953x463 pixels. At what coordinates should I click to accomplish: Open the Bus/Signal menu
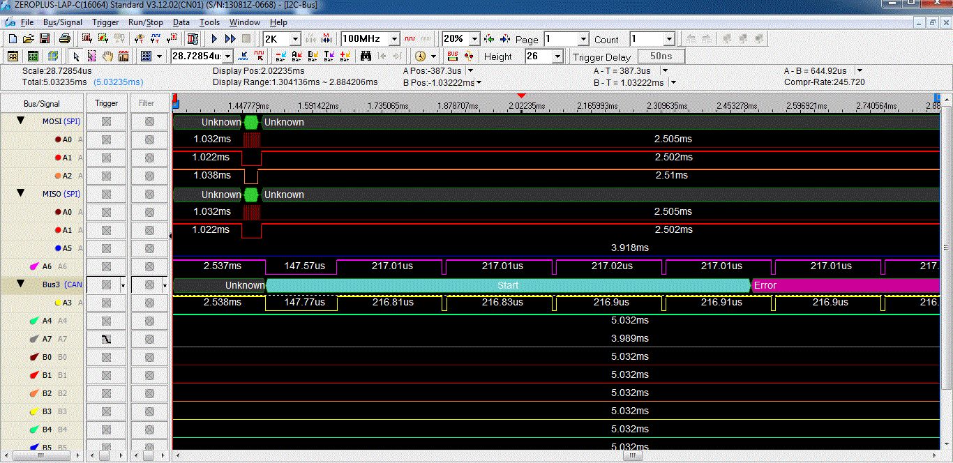(x=61, y=22)
